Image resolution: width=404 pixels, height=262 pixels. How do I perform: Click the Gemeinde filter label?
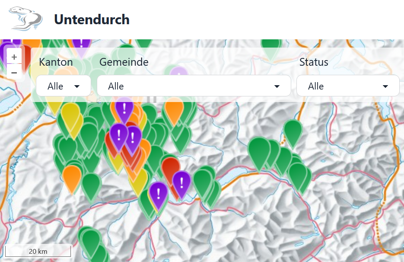point(124,62)
